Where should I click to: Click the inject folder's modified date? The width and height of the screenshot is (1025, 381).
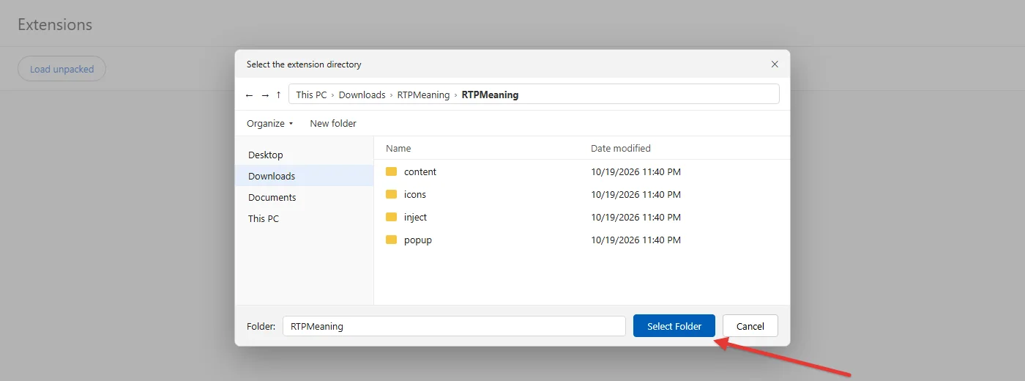coord(636,217)
